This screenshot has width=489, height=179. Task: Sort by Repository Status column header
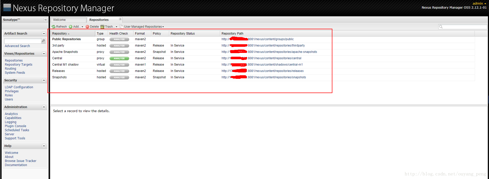click(195, 34)
